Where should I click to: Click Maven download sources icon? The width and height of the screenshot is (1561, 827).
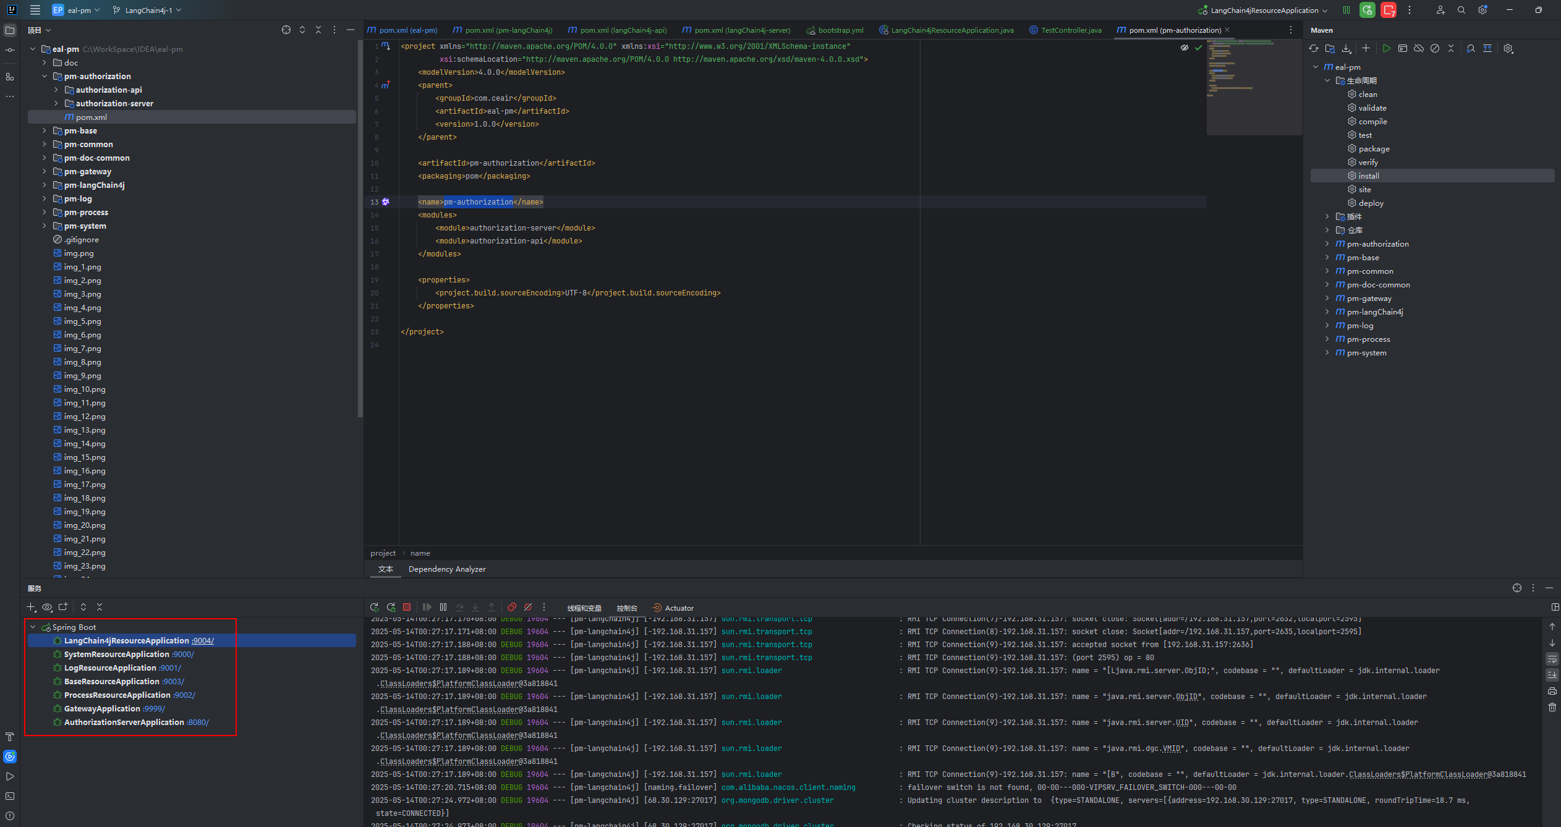[1346, 49]
